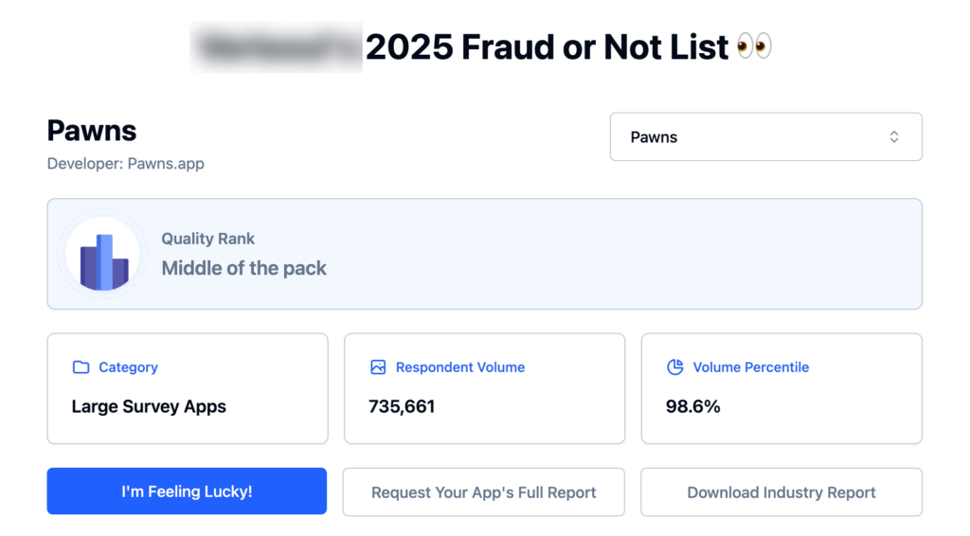This screenshot has height=536, width=970.
Task: Click the pie chart Volume Percentile icon
Action: pyautogui.click(x=675, y=367)
